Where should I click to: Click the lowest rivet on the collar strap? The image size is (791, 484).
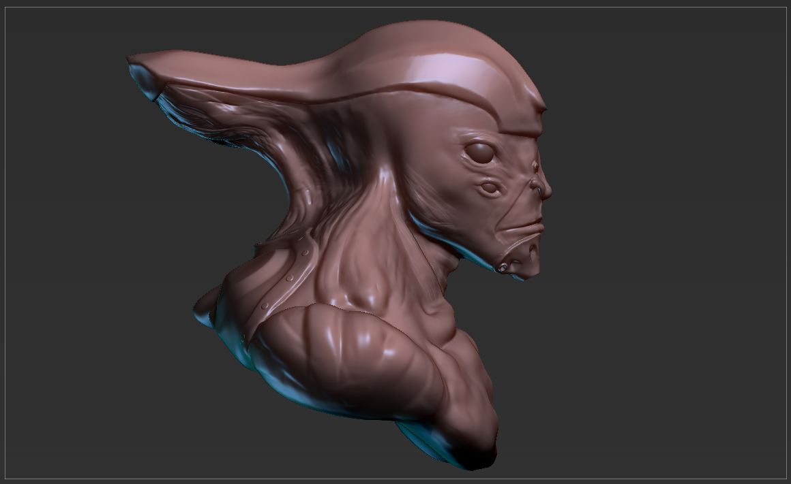[x=265, y=306]
